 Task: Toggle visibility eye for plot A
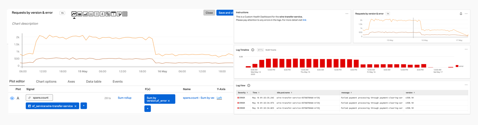tap(12, 98)
